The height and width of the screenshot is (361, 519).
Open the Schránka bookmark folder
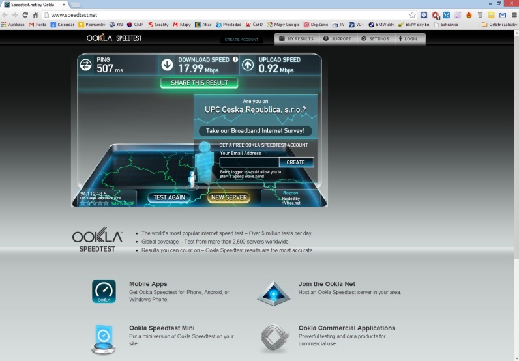point(445,24)
